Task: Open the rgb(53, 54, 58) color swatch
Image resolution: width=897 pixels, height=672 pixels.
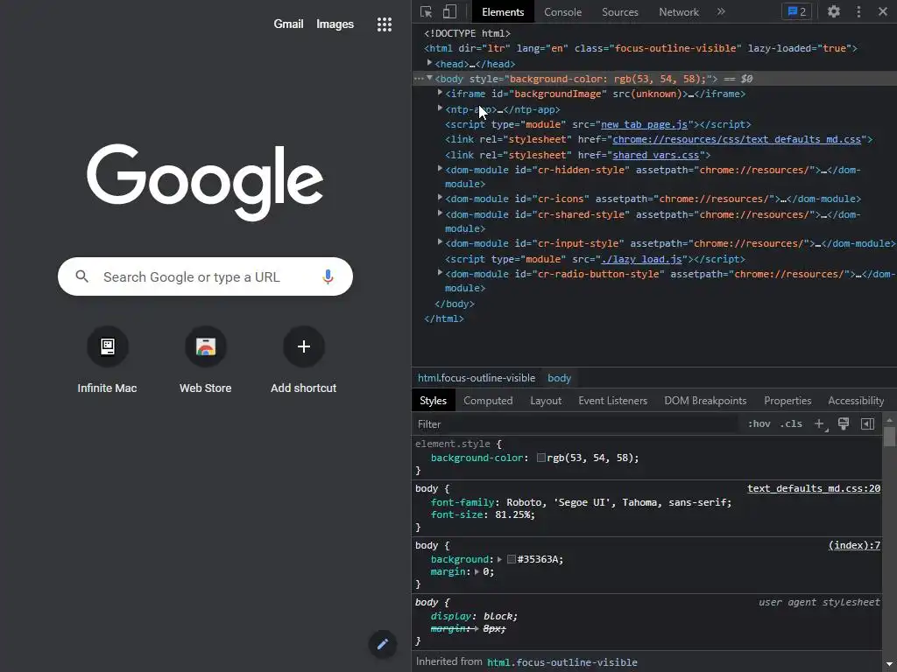Action: coord(540,458)
